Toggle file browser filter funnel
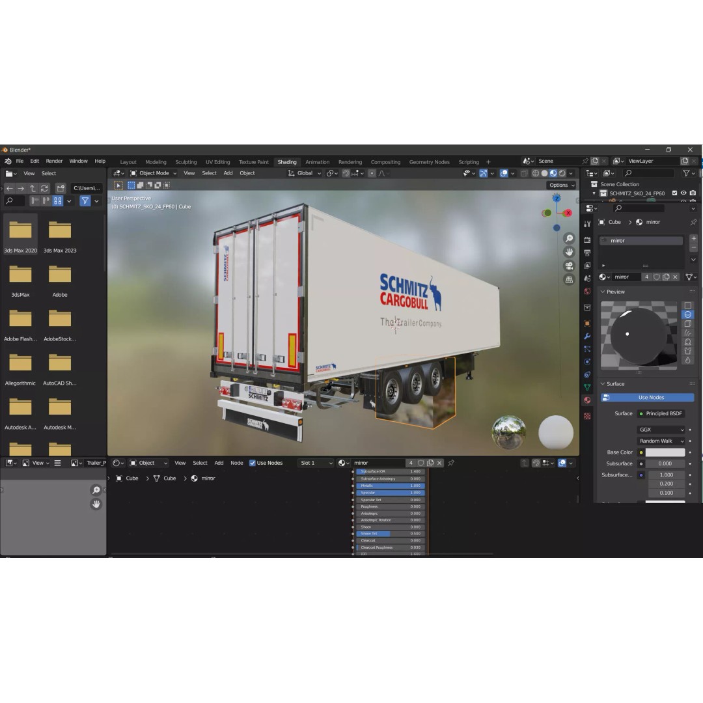Image resolution: width=703 pixels, height=703 pixels. coord(85,201)
